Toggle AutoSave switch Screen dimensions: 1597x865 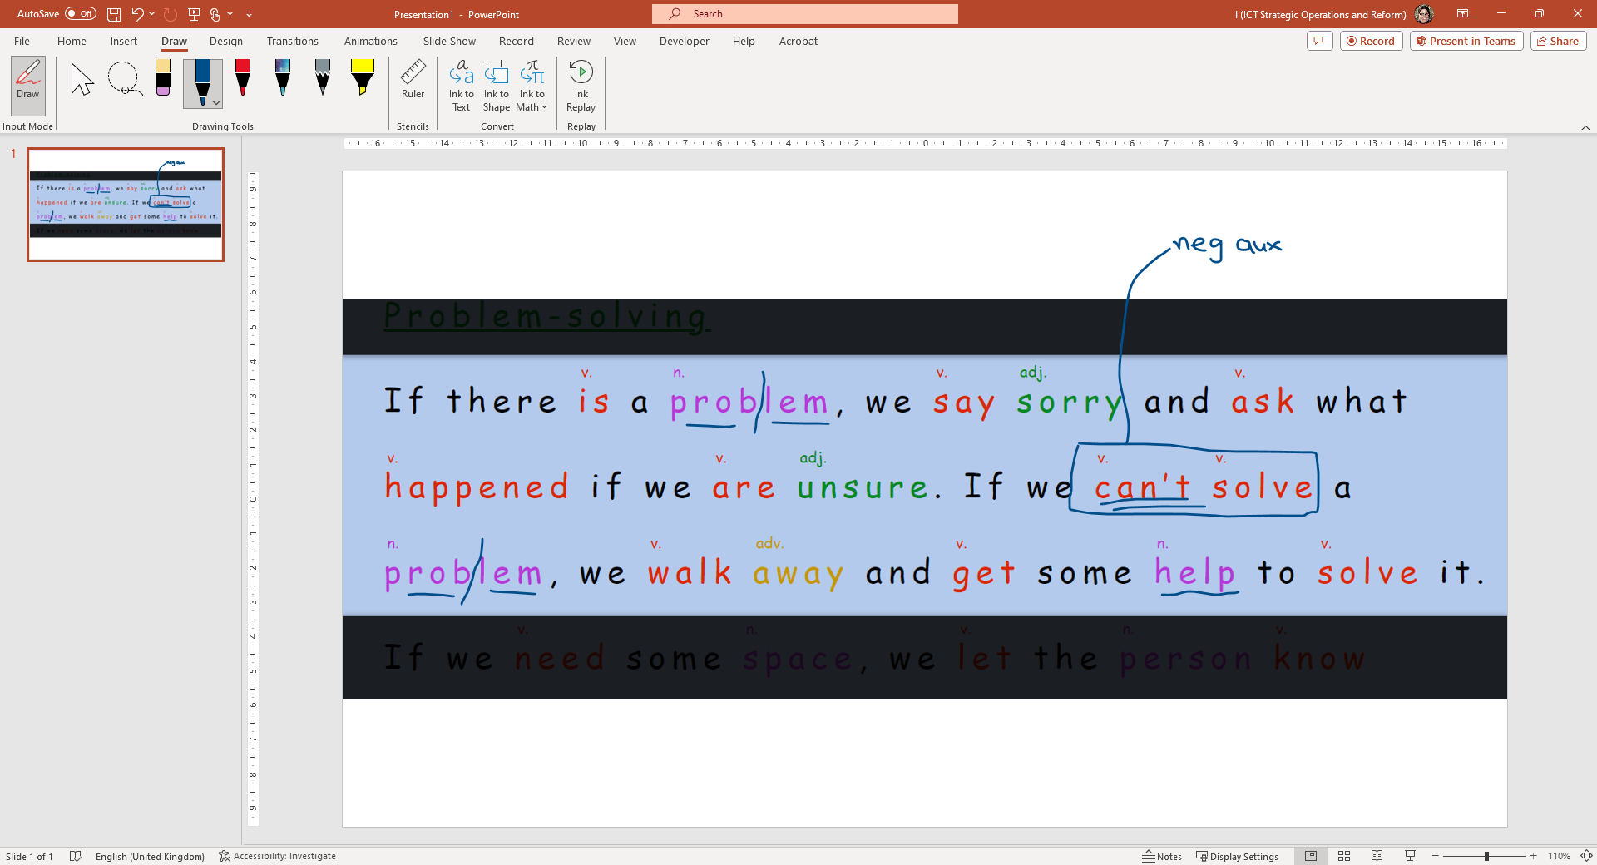81,14
